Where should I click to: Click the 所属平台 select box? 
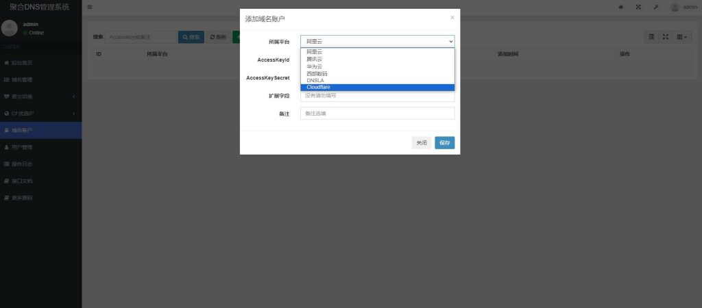point(378,41)
